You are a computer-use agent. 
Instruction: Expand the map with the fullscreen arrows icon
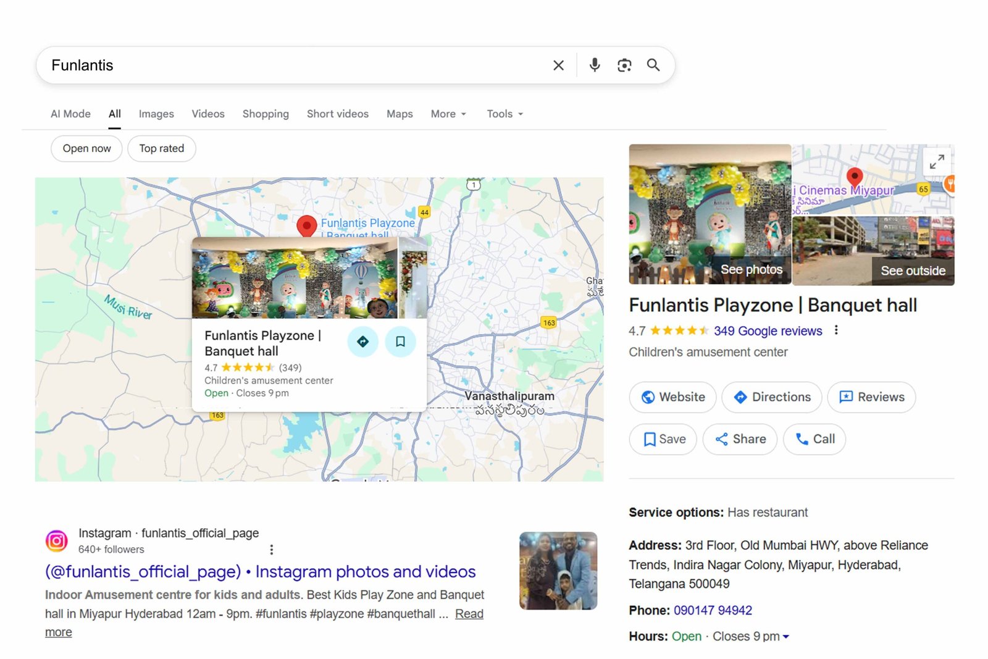[x=937, y=162]
